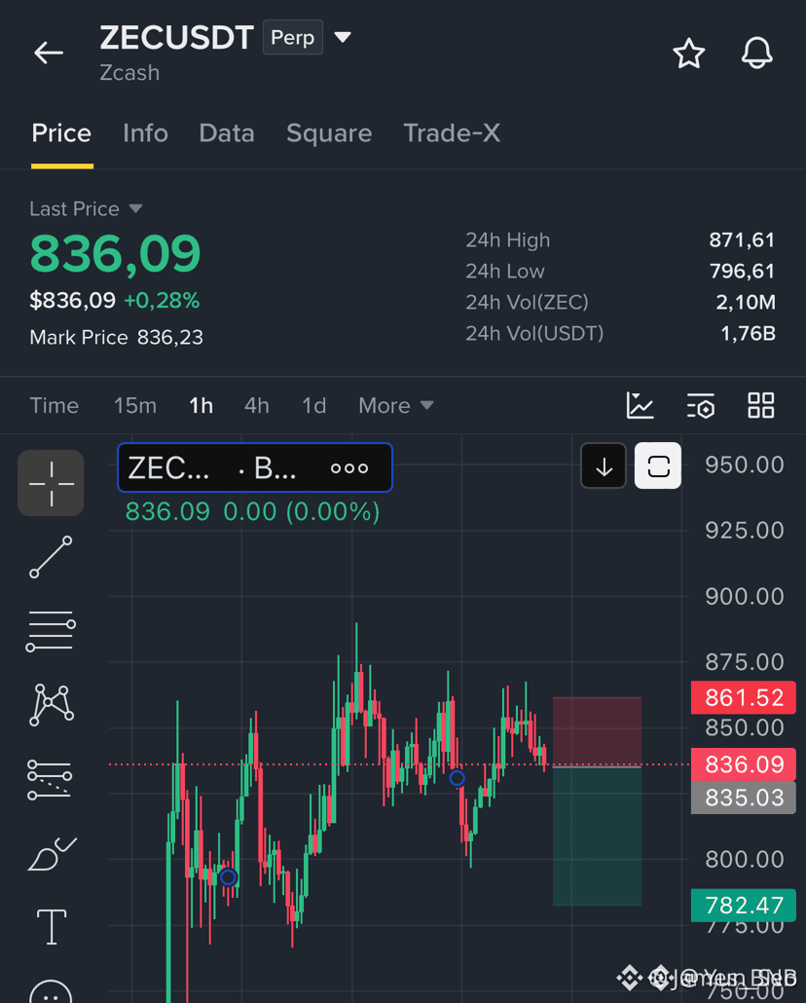806x1003 pixels.
Task: Select the brush drawing tool
Action: 52,854
